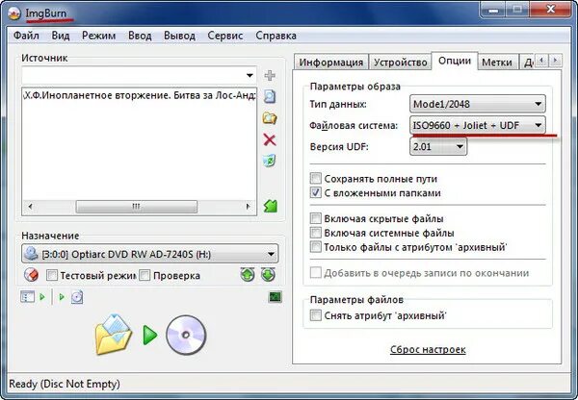Click the tab strip right scroll arrow

pyautogui.click(x=556, y=60)
